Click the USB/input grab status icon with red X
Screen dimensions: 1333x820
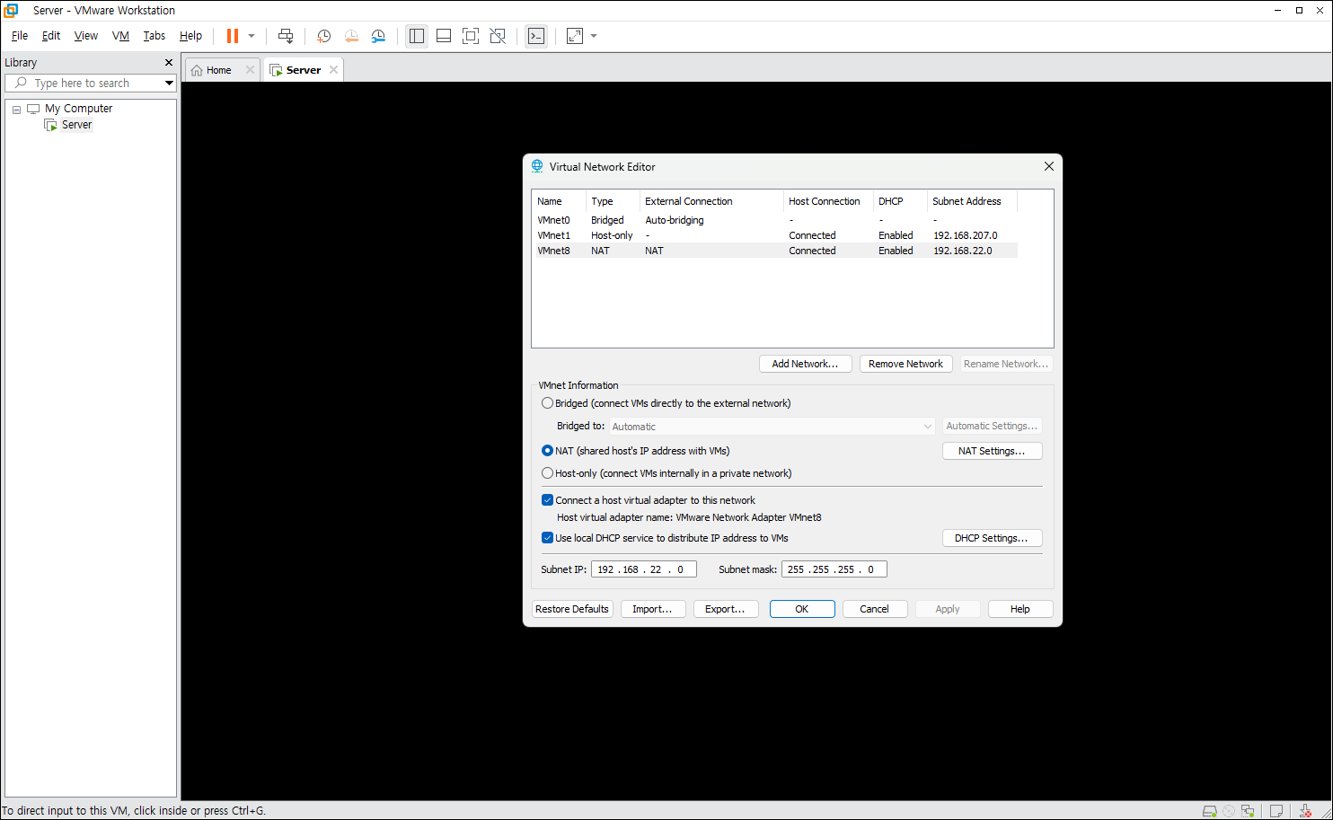[1305, 810]
